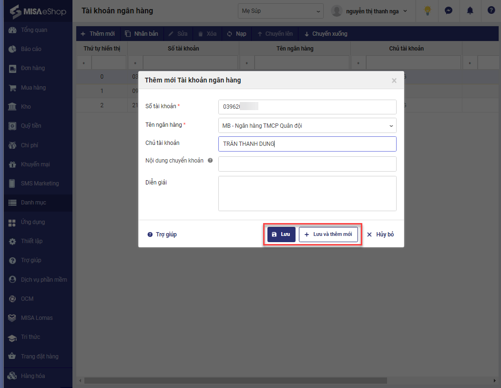Open Trang đặt hàng order page
The height and width of the screenshot is (388, 501).
(x=38, y=357)
